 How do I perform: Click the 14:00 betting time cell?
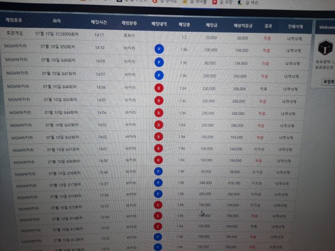(x=103, y=161)
